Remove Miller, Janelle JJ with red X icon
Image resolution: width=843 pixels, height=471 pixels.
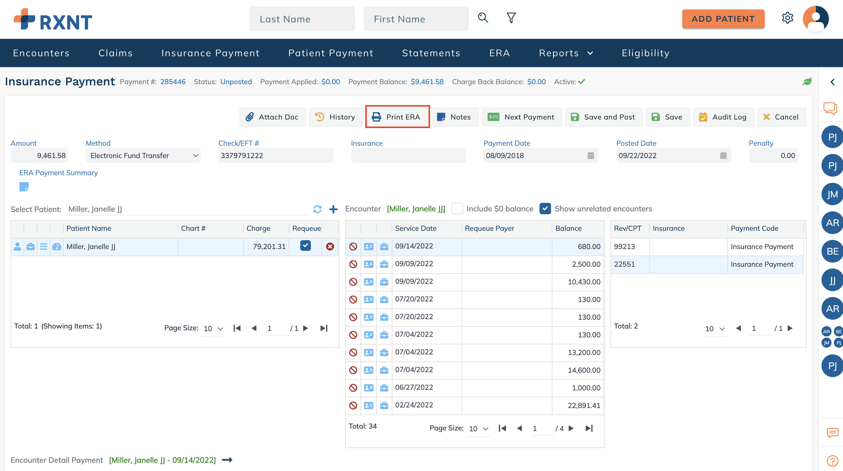pos(330,247)
